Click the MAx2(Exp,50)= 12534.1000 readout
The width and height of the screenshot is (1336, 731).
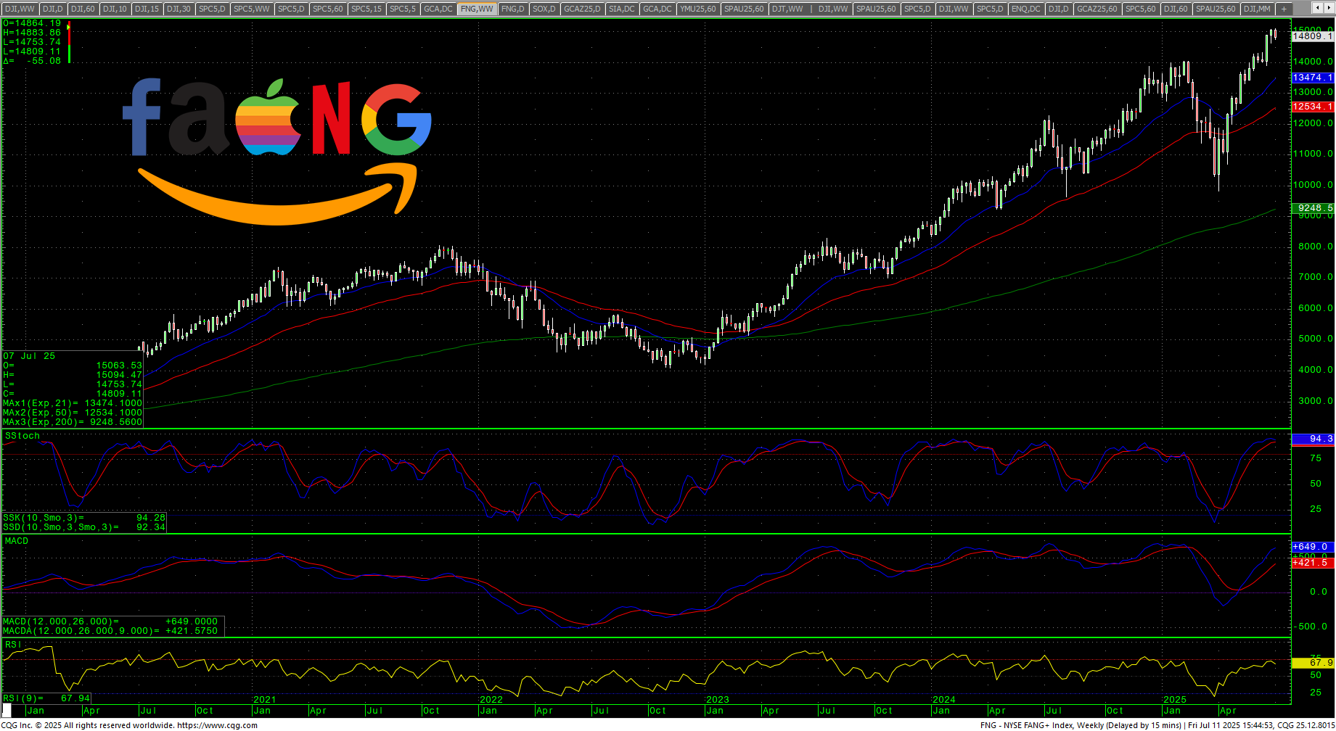point(73,413)
